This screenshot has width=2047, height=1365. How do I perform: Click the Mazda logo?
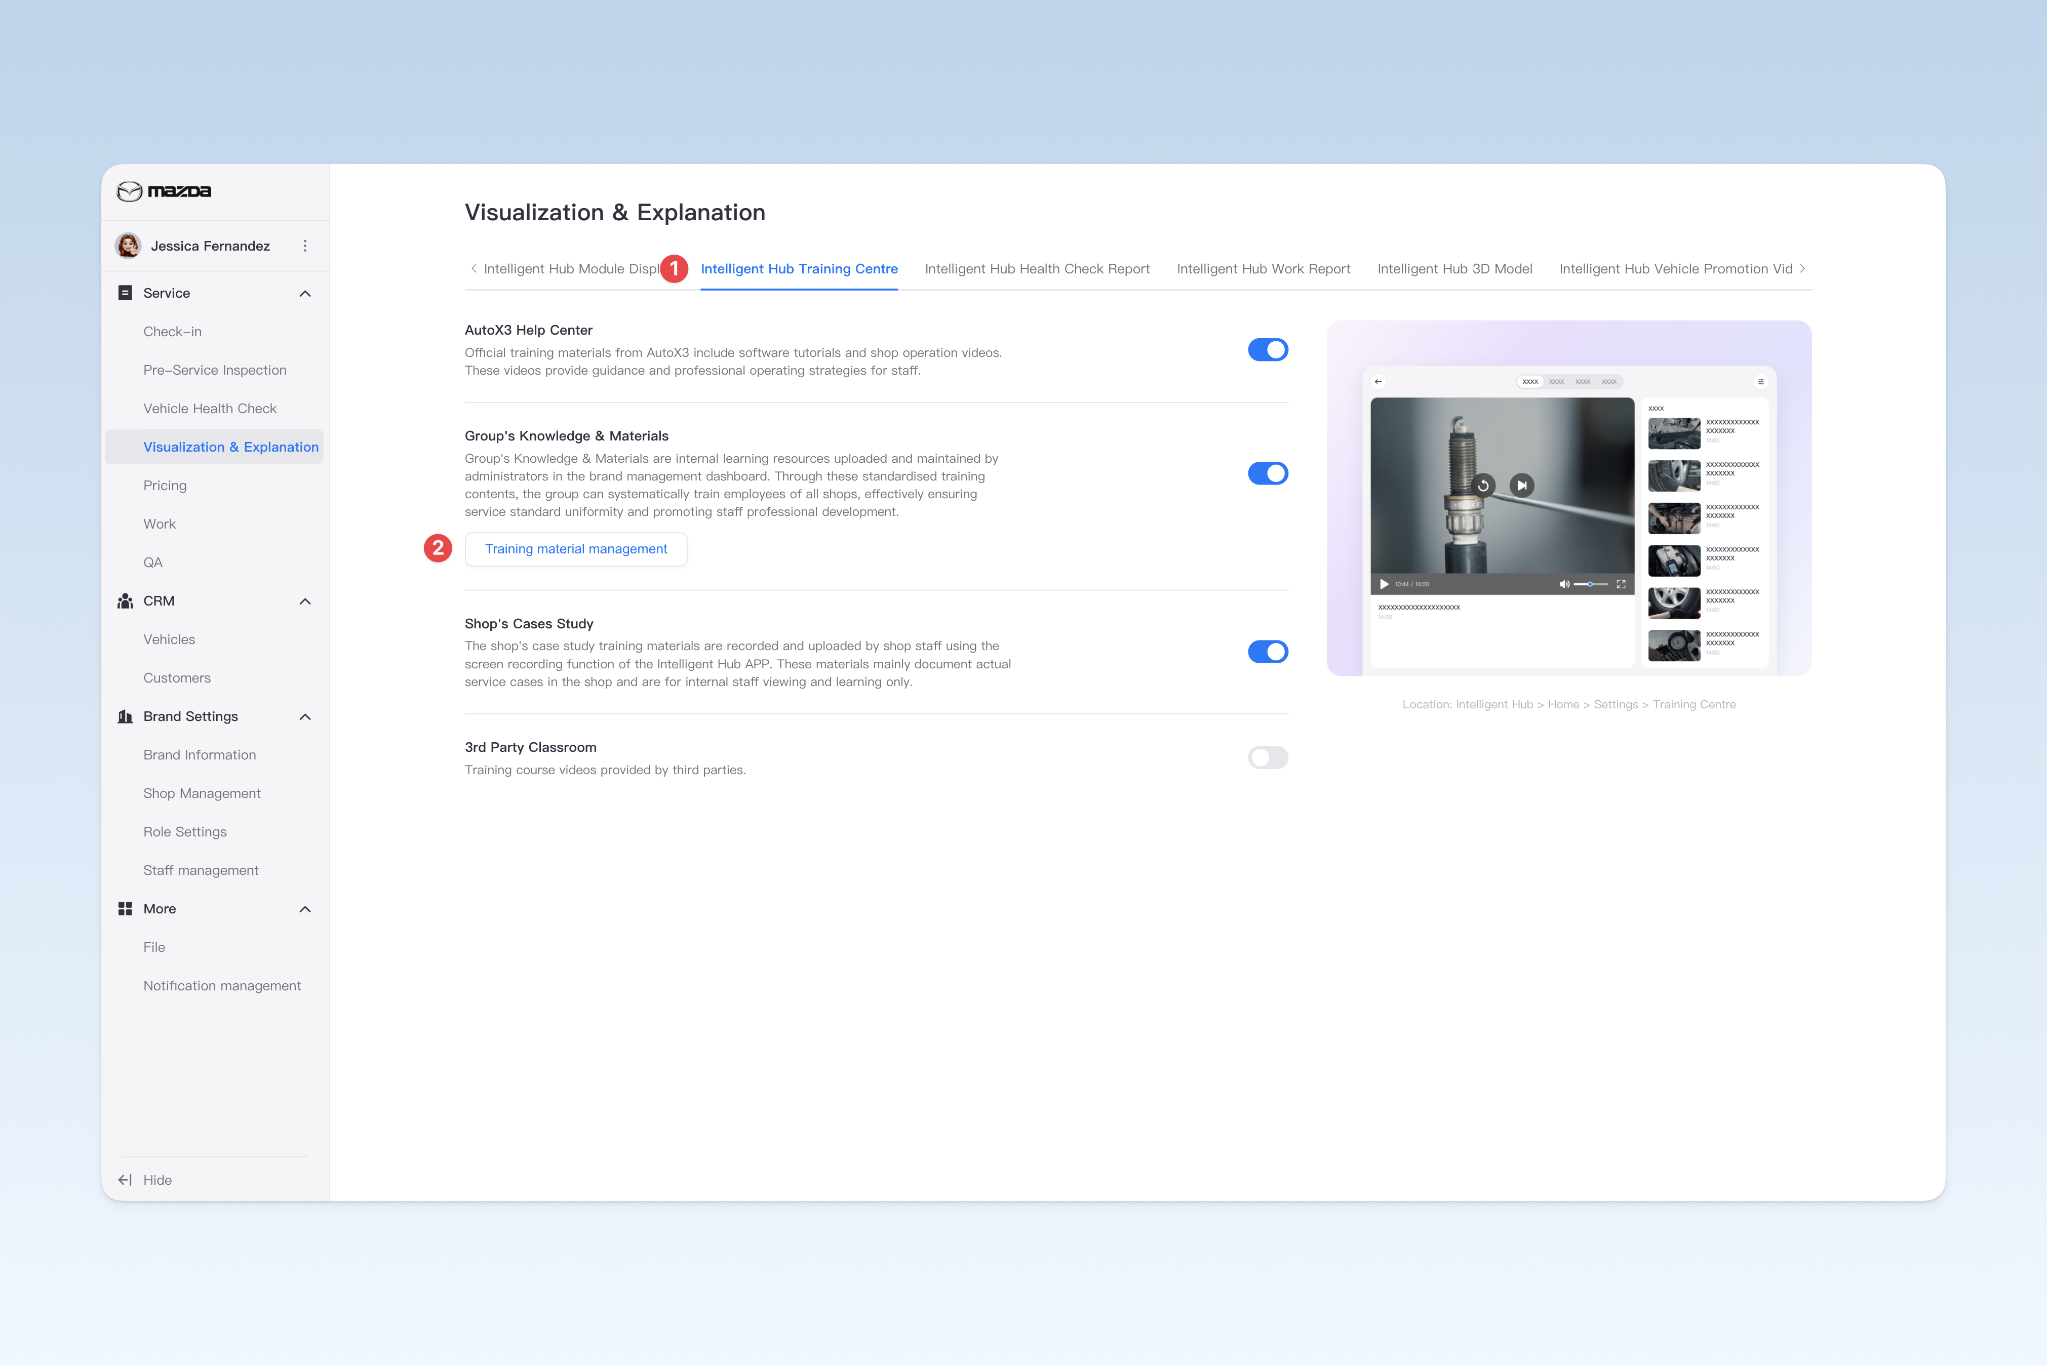coord(164,191)
